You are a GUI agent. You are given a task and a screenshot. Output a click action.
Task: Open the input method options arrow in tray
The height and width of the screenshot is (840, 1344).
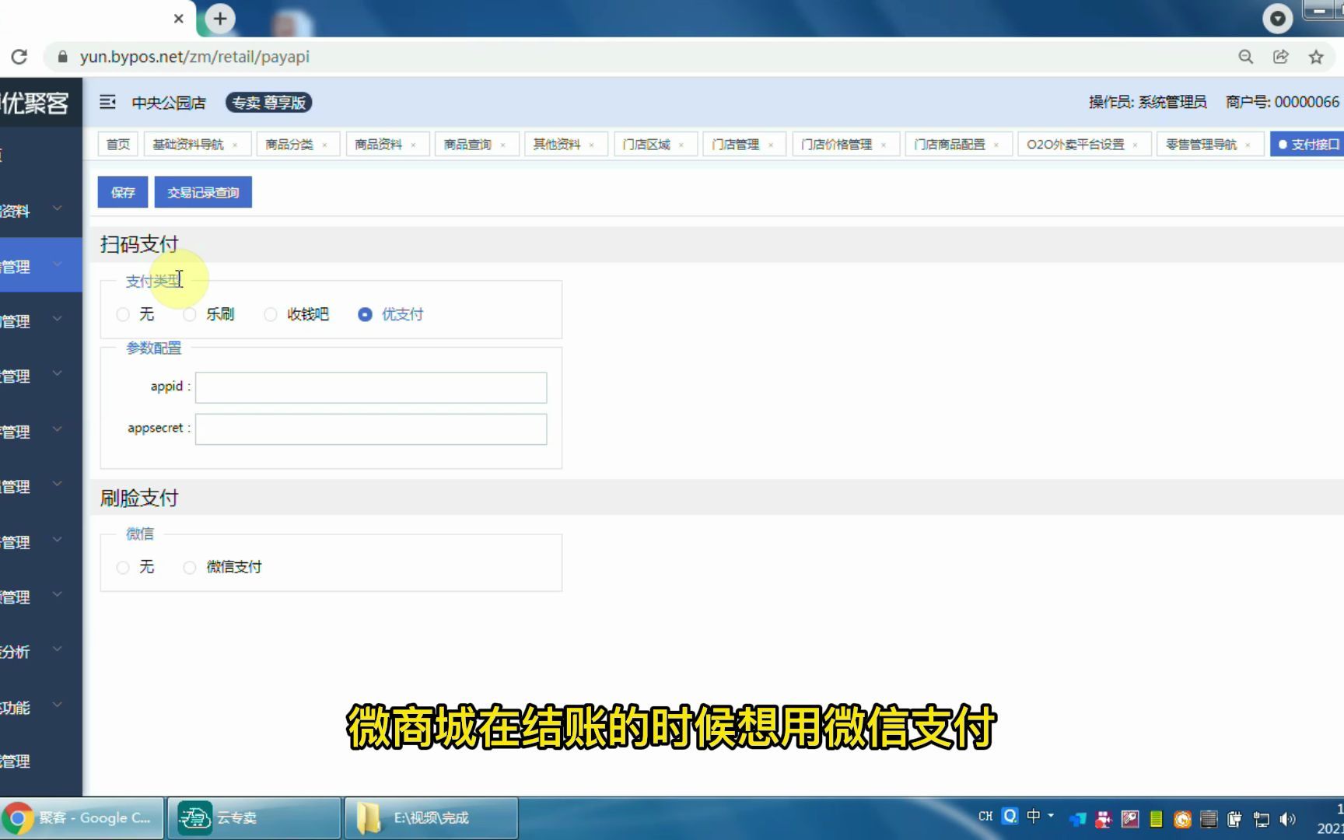tap(1051, 815)
